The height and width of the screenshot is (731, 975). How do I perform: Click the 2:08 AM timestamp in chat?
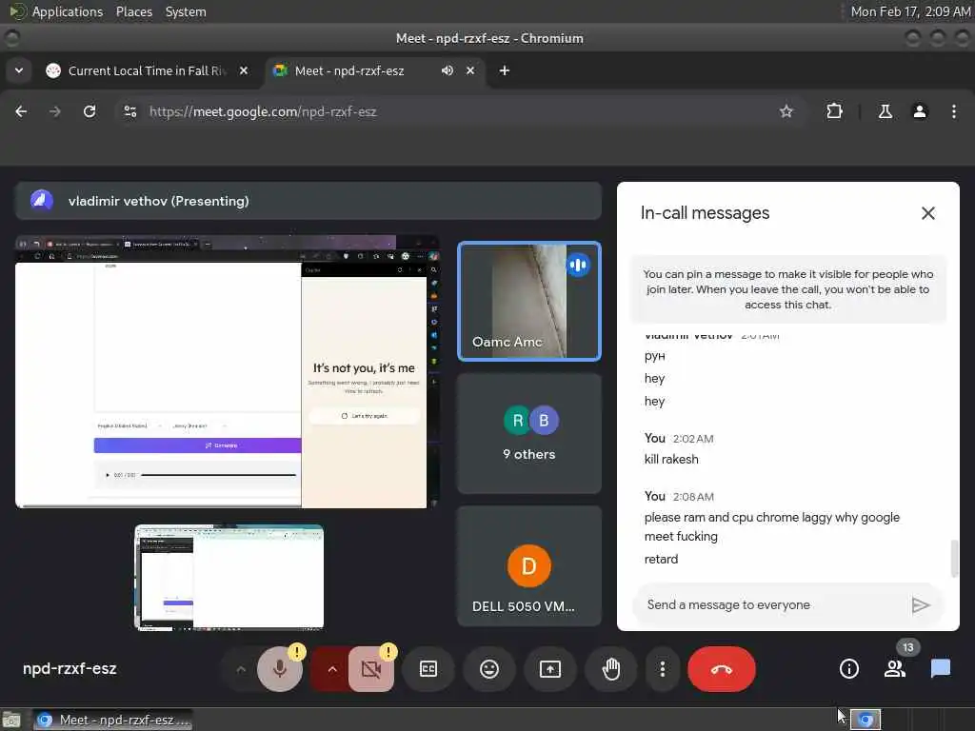tap(693, 497)
